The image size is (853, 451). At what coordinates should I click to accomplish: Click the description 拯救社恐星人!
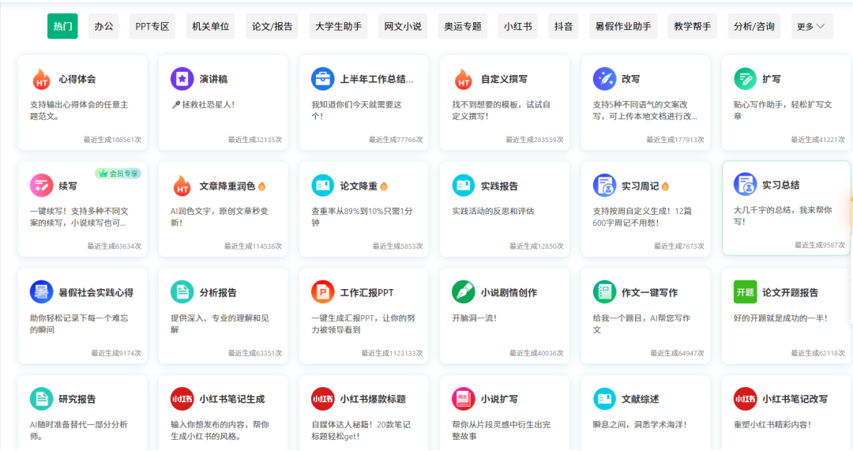point(203,104)
